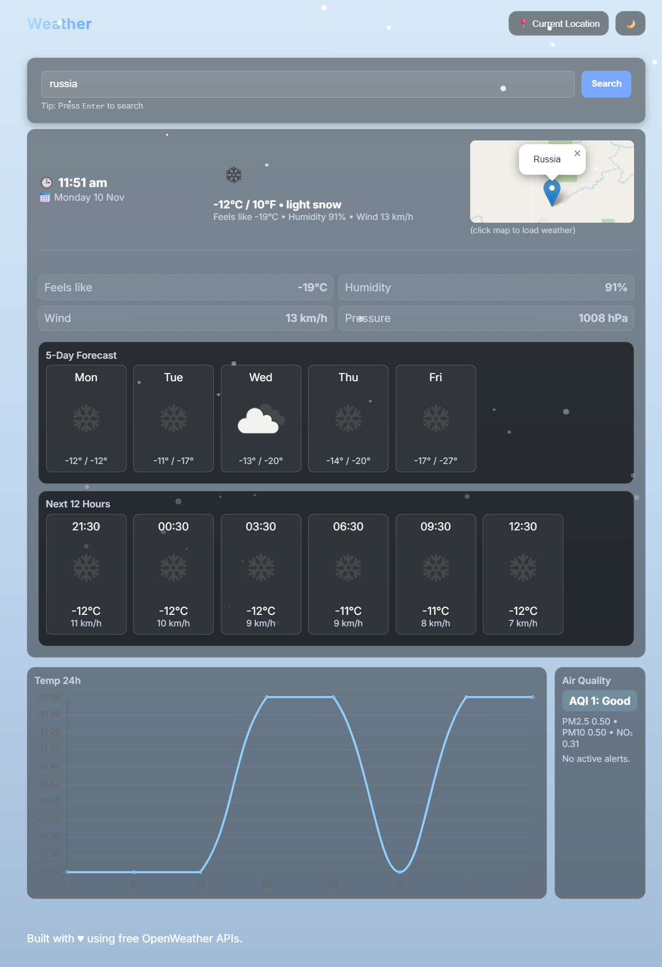Click the current weather snowflake icon
This screenshot has width=662, height=967.
point(234,175)
